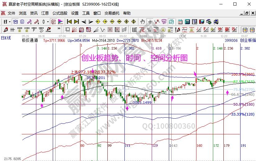Viewport: 256px width, 161px height.
Task: Select the crosshair cursor tool
Action: pos(150,22)
